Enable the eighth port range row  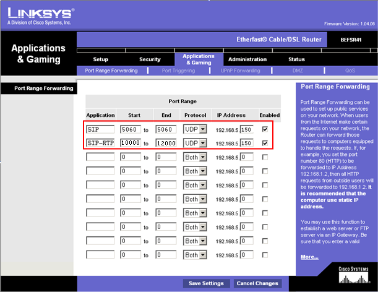(x=265, y=227)
